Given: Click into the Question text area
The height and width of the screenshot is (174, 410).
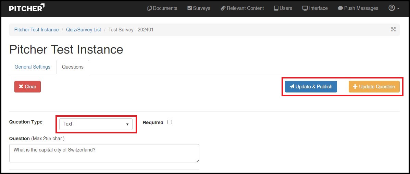Looking at the screenshot, I should point(104,153).
